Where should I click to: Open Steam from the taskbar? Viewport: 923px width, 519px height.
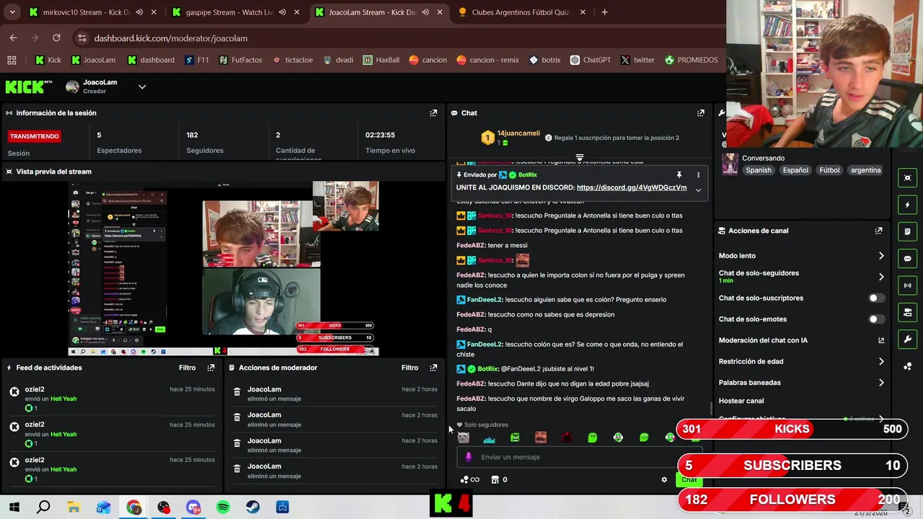(252, 507)
